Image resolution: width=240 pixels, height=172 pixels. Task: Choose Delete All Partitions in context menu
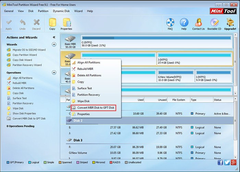96,75
